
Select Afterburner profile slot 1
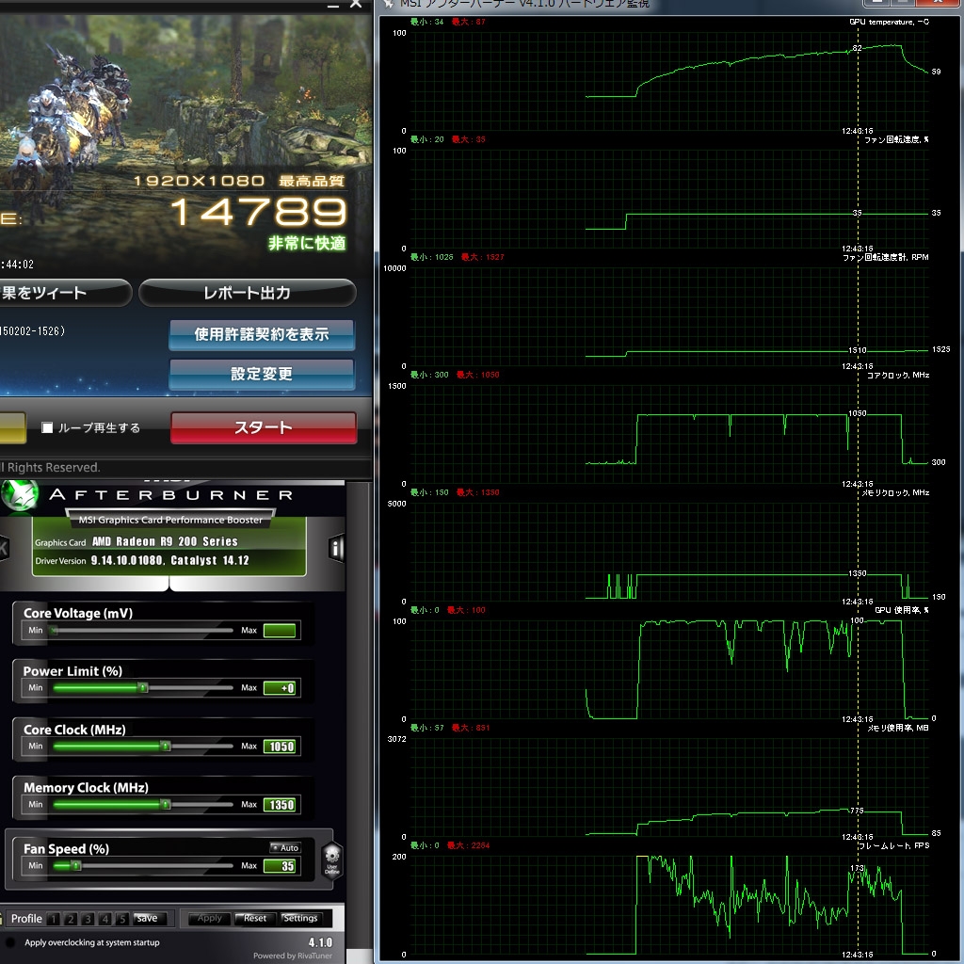tap(54, 919)
